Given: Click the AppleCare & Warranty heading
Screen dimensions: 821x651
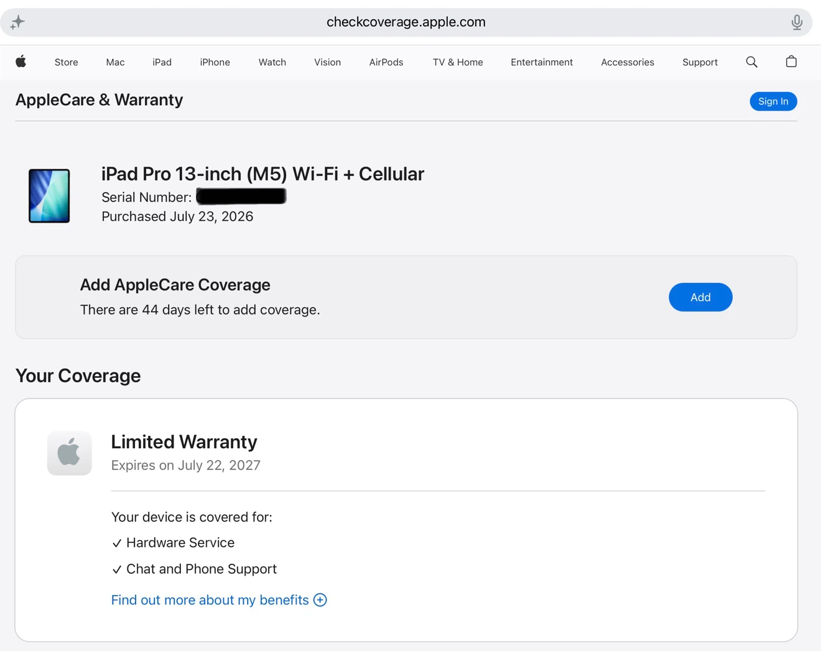Looking at the screenshot, I should [x=99, y=100].
